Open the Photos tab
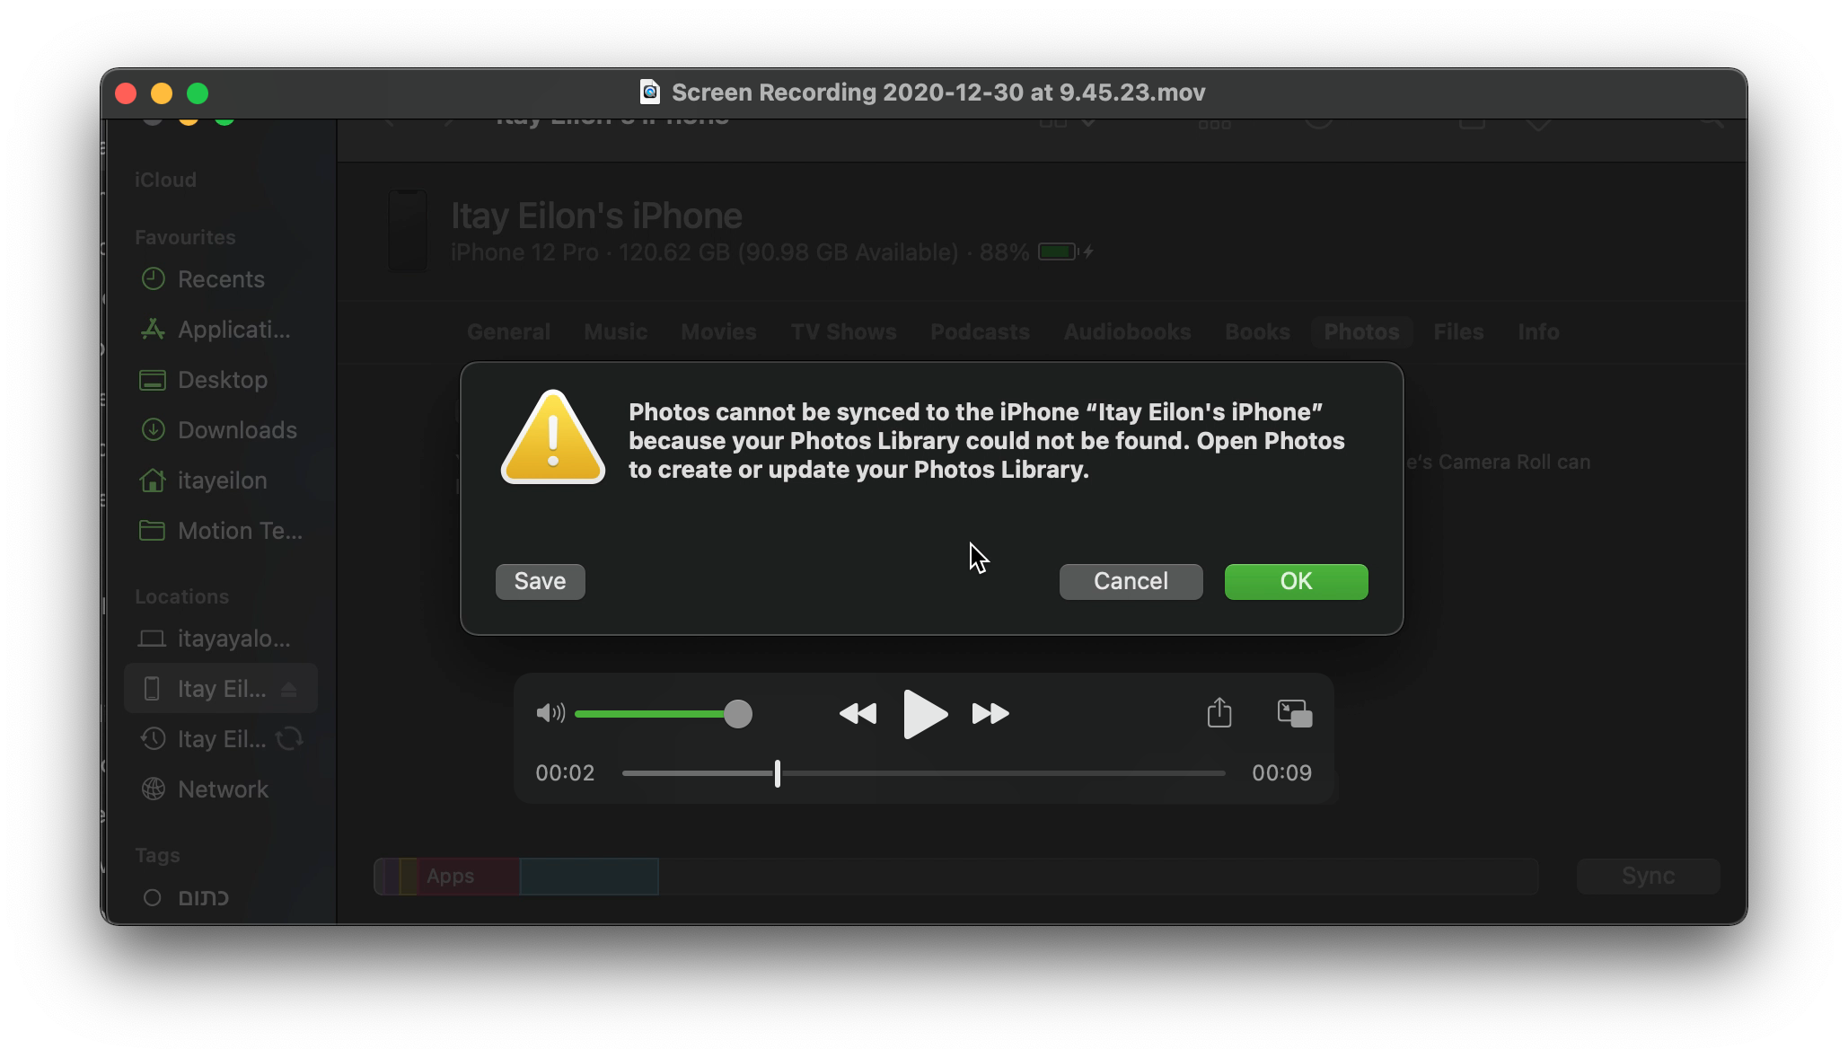 pyautogui.click(x=1361, y=331)
